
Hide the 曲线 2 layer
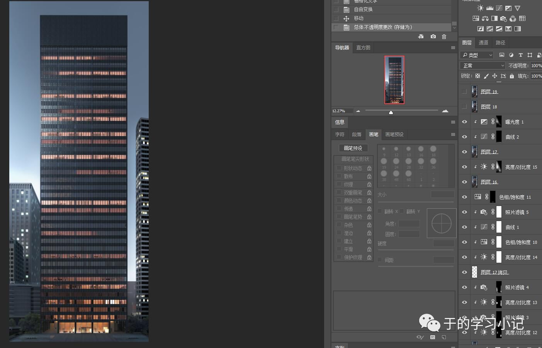(464, 137)
